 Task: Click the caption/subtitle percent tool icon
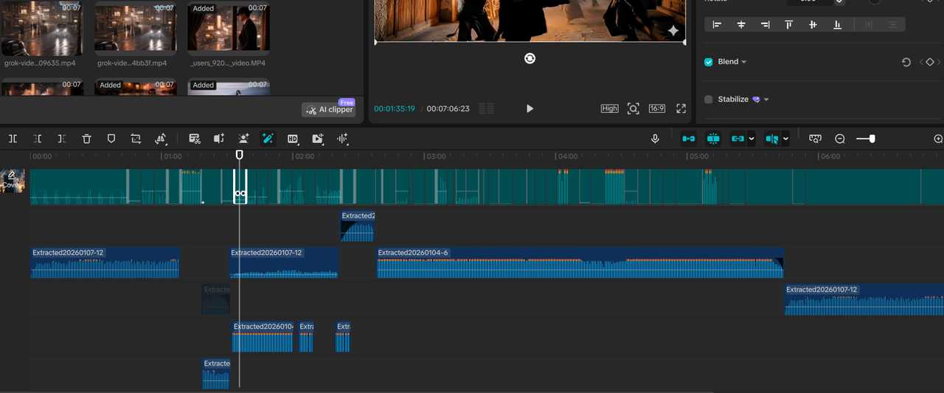pyautogui.click(x=195, y=139)
